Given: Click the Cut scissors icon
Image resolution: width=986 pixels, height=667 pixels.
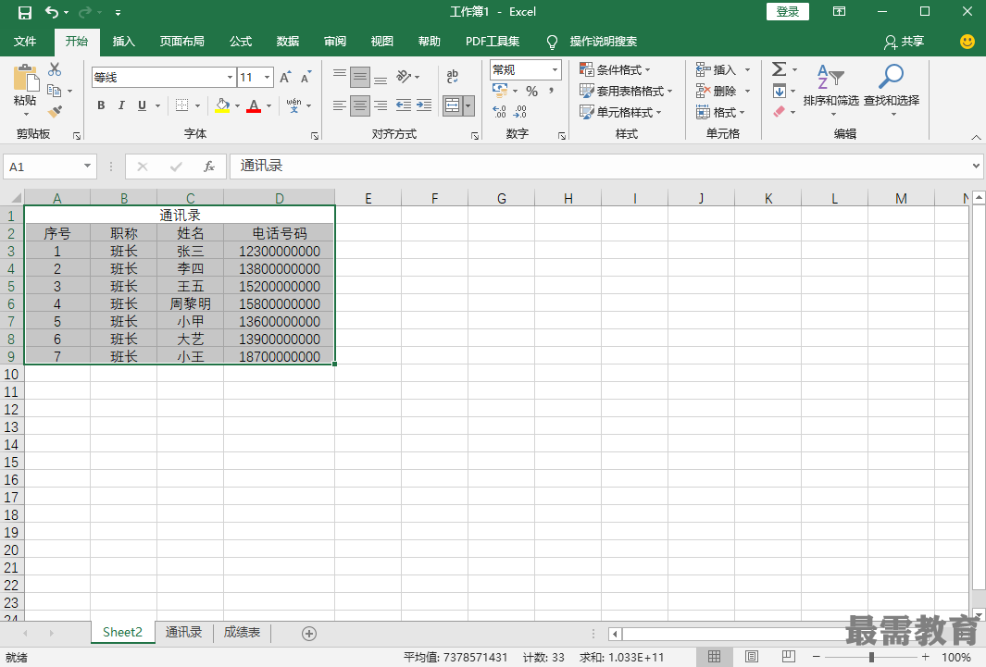Looking at the screenshot, I should point(55,69).
